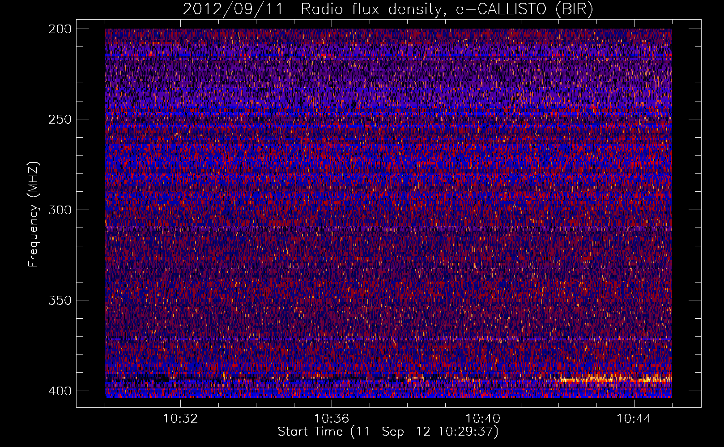Image resolution: width=724 pixels, height=447 pixels.
Task: Click the 10:44 time tick label
Action: point(634,419)
